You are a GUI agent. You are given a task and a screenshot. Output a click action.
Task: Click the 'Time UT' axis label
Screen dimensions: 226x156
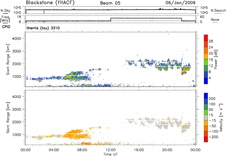point(110,154)
